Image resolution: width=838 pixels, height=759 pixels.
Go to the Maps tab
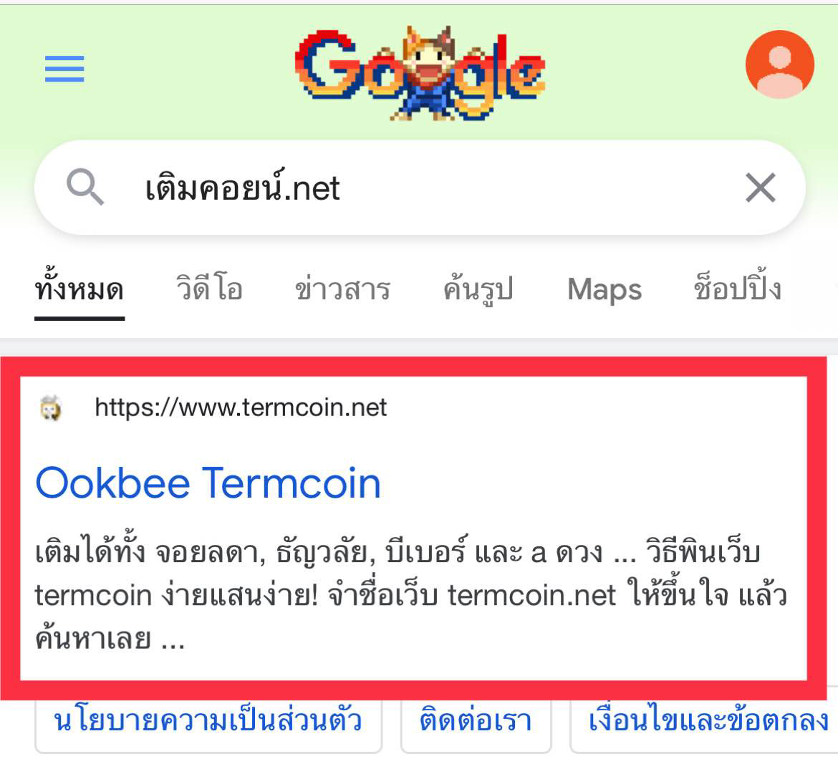605,290
